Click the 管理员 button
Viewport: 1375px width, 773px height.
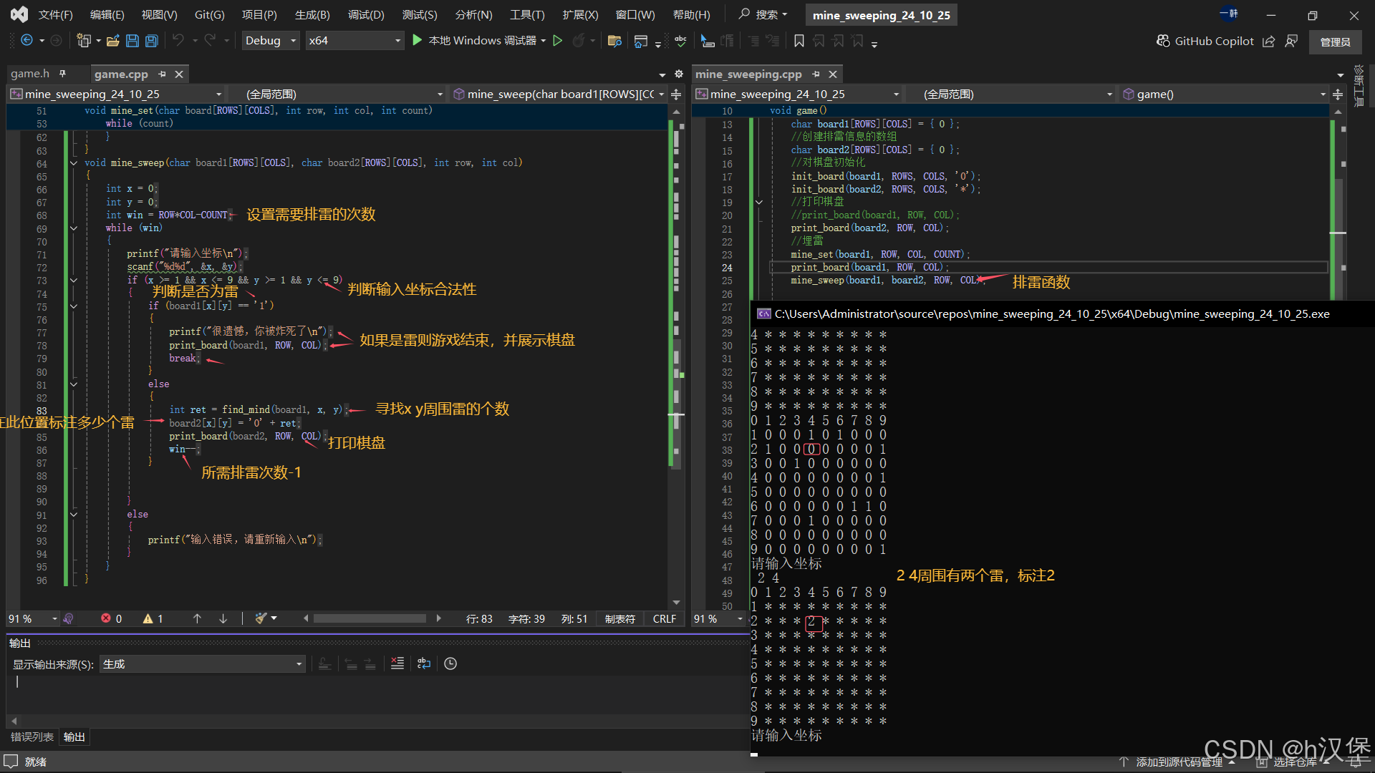pos(1335,42)
